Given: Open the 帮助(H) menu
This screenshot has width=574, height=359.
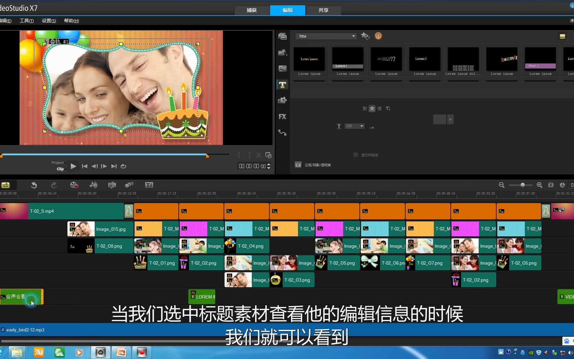Looking at the screenshot, I should tap(71, 21).
